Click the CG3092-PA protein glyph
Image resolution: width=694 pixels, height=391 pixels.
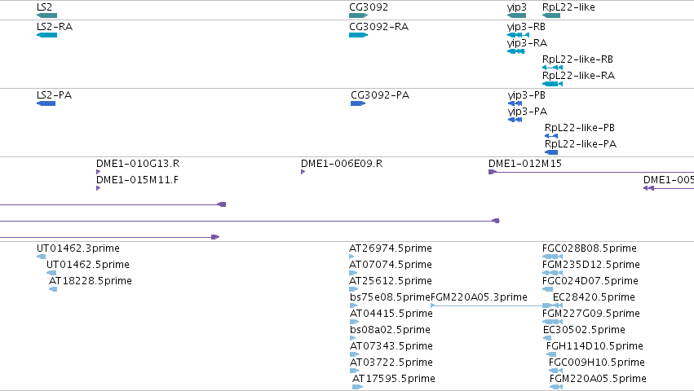(358, 103)
